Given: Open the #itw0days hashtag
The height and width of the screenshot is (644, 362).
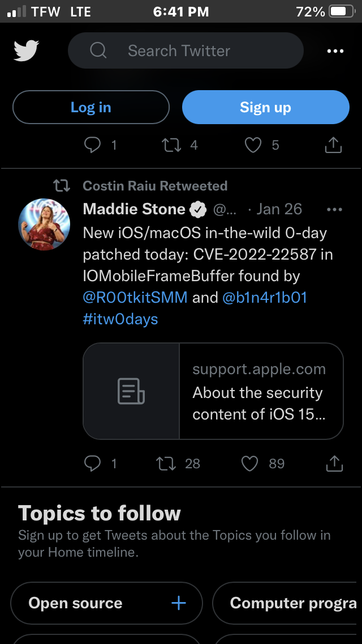Looking at the screenshot, I should click(x=120, y=319).
